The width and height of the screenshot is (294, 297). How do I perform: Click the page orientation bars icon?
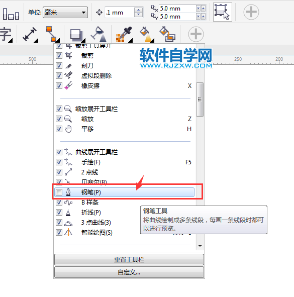point(11,14)
